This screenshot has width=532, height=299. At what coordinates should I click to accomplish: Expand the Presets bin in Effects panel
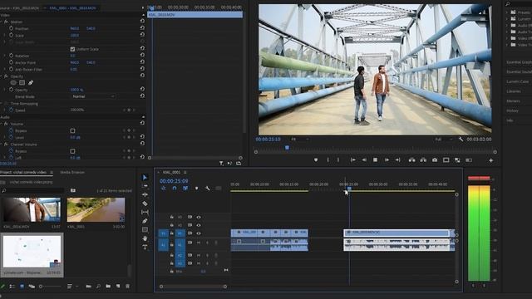point(507,12)
